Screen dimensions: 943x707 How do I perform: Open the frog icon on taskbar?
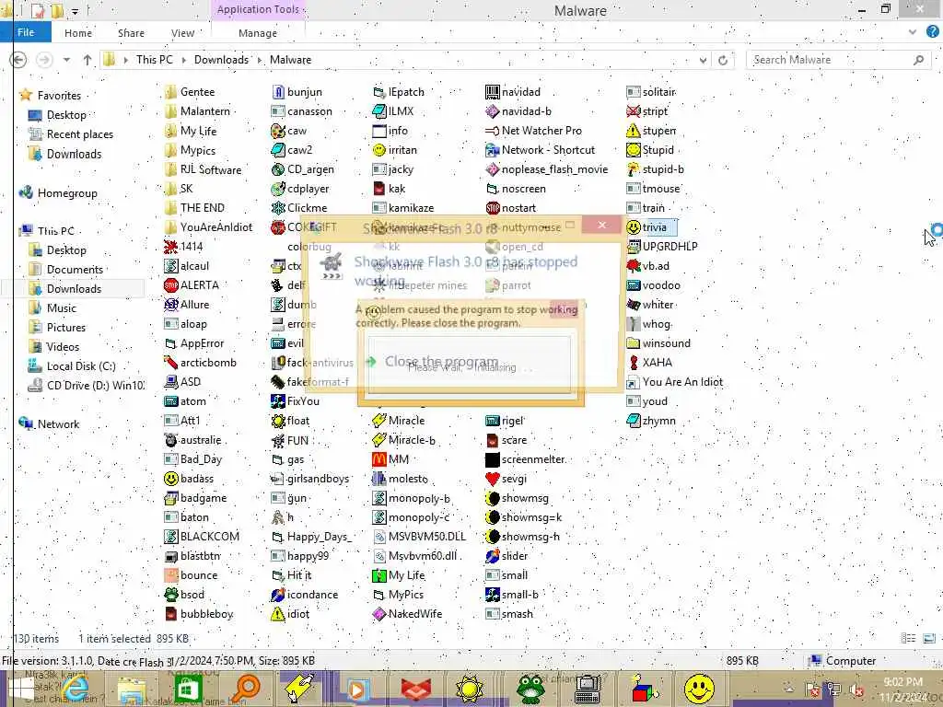pyautogui.click(x=530, y=689)
